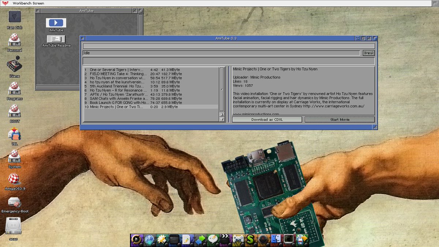Click the 'Likes: 18' text
439x247 pixels.
(240, 81)
